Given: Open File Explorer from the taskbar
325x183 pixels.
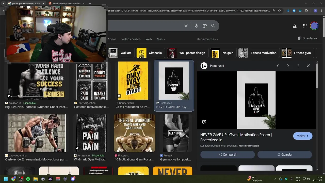Looking at the screenshot, I should coord(36,179).
